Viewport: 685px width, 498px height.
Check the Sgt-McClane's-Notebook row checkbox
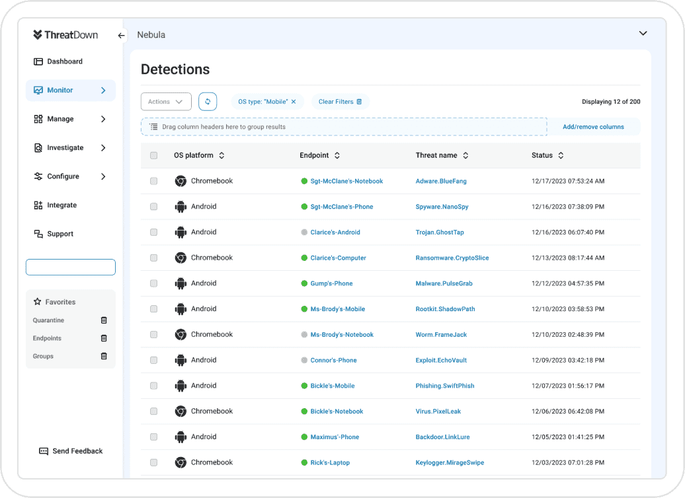[x=154, y=181]
